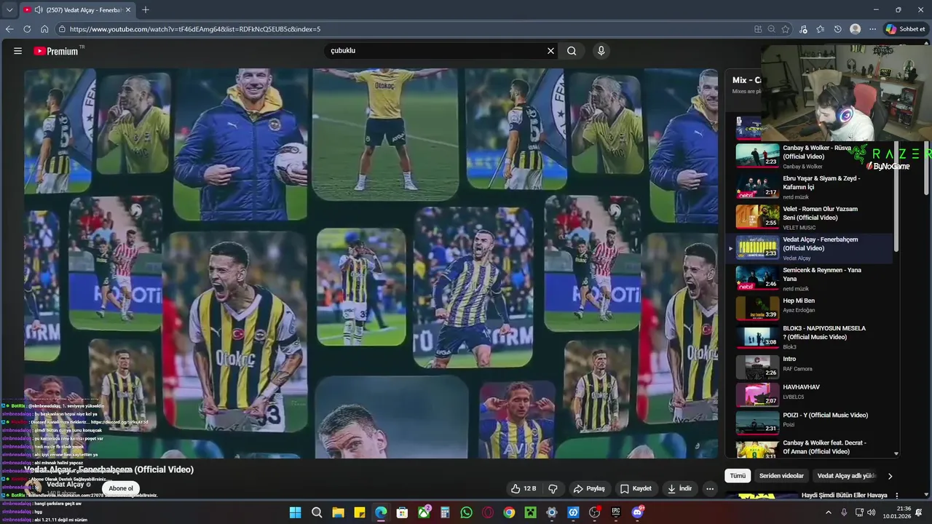Go back with browser back arrow
The width and height of the screenshot is (932, 524).
tap(9, 29)
